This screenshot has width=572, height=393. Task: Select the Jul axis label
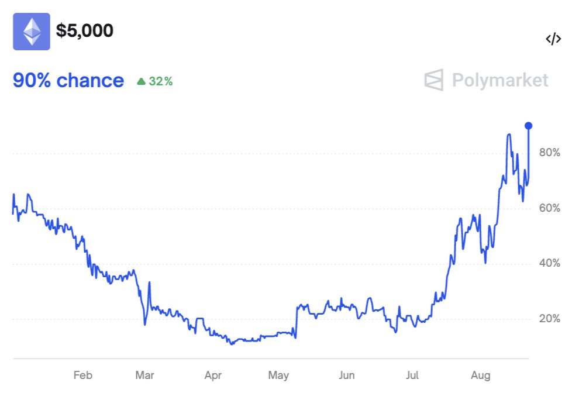point(413,375)
